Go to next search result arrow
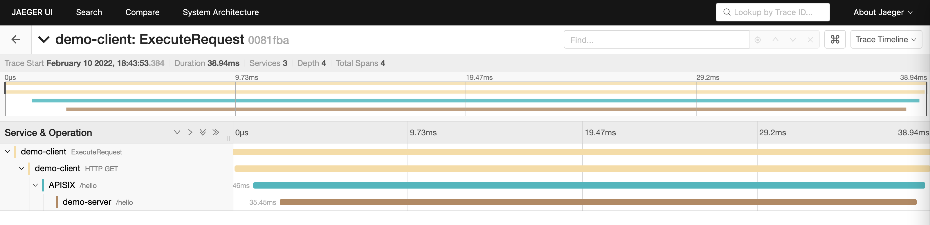The height and width of the screenshot is (225, 930). 792,40
